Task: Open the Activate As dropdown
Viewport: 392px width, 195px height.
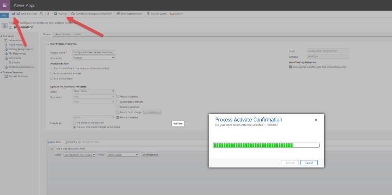Action: point(94,58)
